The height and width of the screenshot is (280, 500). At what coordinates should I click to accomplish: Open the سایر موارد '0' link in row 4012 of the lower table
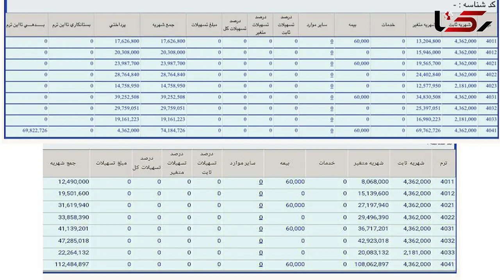tap(261, 194)
